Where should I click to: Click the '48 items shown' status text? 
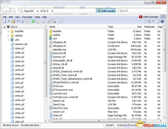click(11, 125)
